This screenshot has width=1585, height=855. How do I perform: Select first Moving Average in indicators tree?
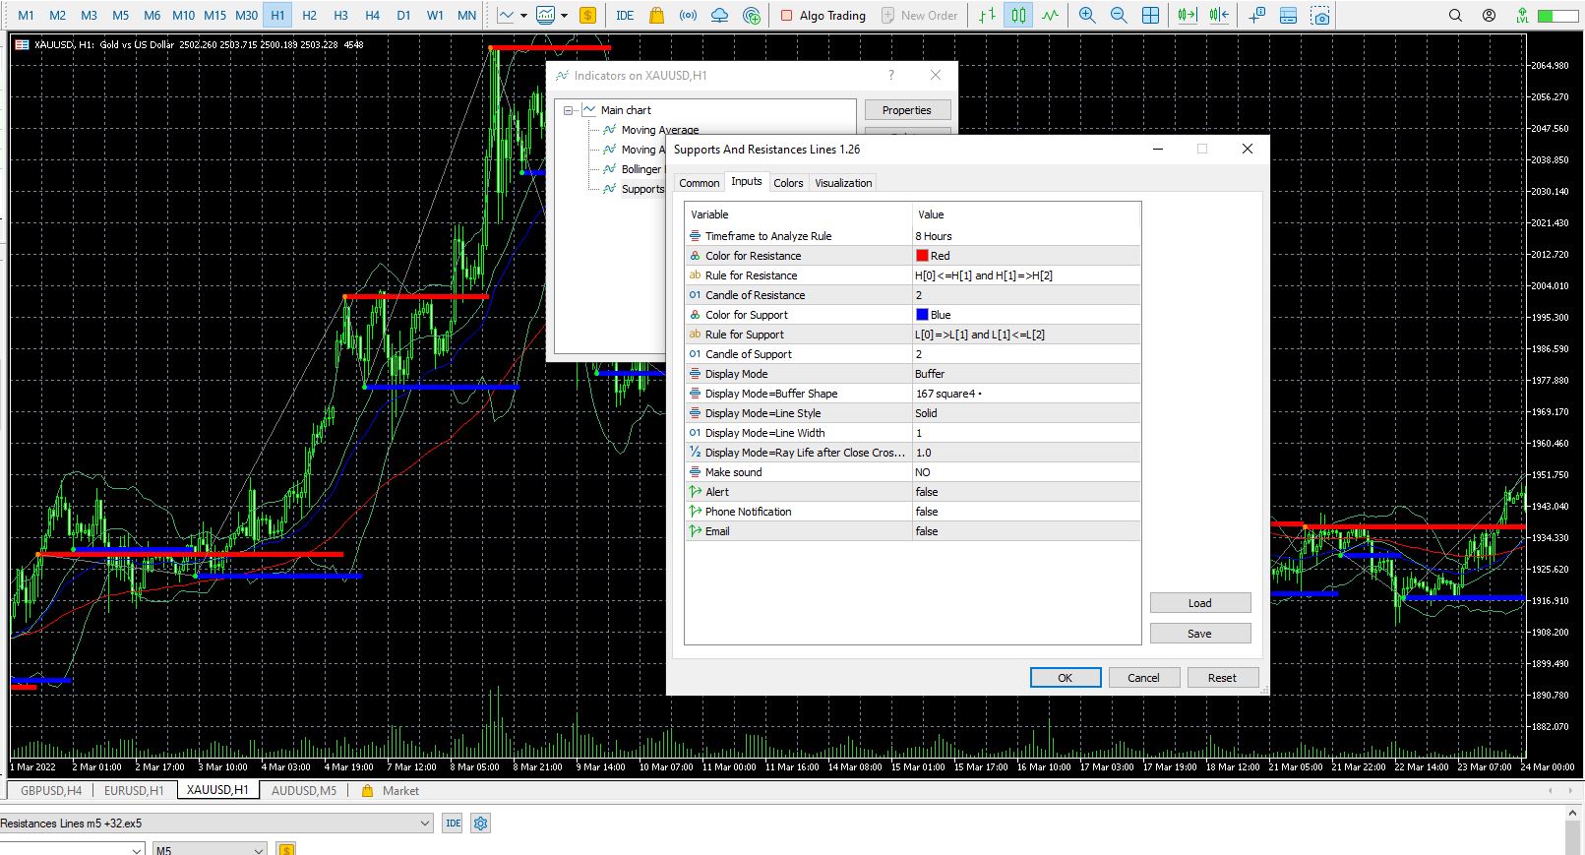tap(659, 130)
